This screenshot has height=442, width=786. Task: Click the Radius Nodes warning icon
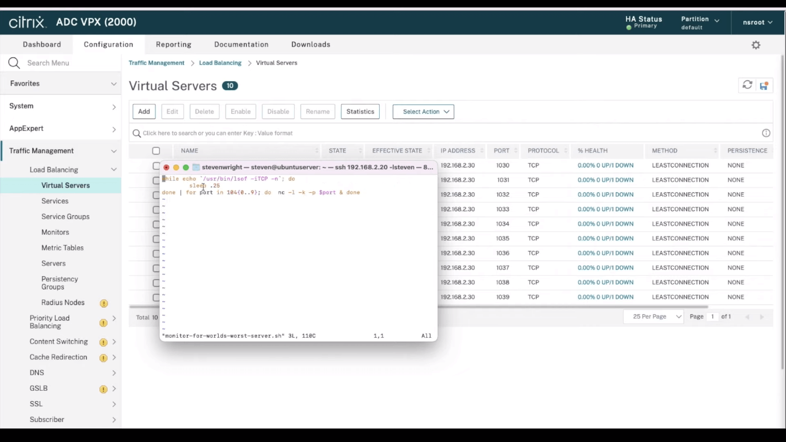pyautogui.click(x=104, y=303)
